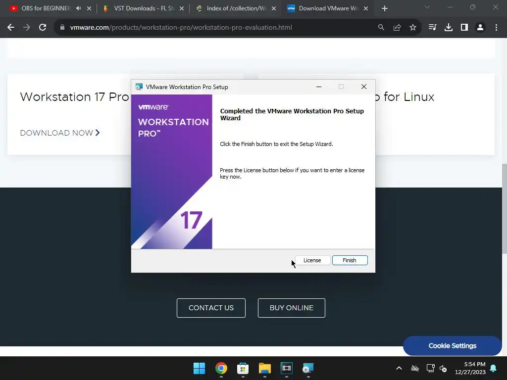
Task: Bookmark this page with the star icon
Action: [x=413, y=28]
